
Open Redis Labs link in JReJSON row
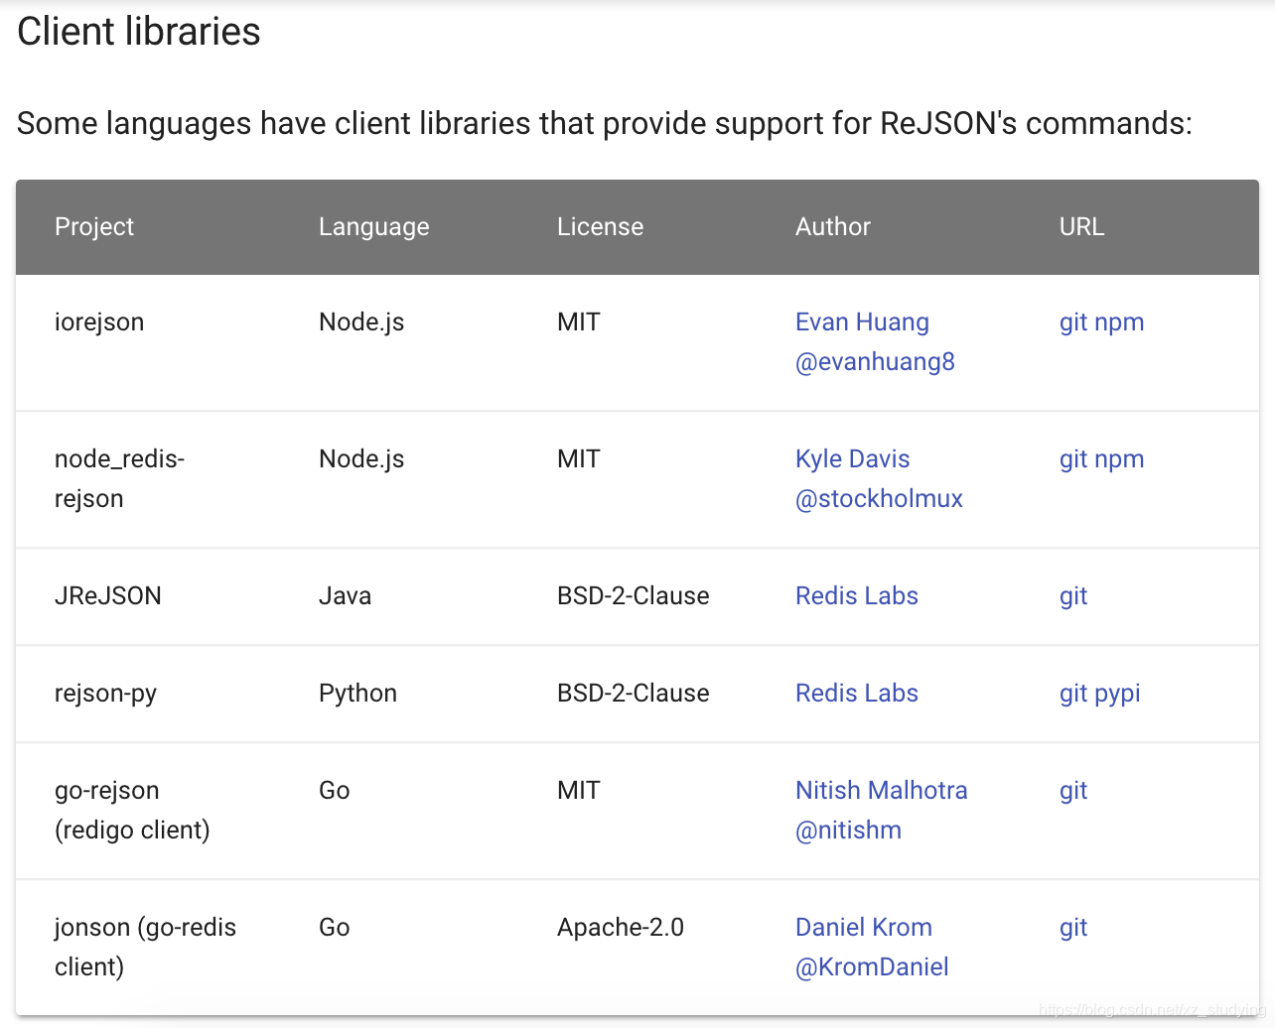click(x=856, y=596)
